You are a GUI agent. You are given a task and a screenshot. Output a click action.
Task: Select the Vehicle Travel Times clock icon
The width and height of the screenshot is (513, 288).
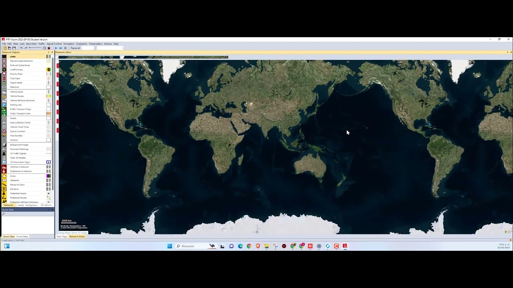[4, 127]
